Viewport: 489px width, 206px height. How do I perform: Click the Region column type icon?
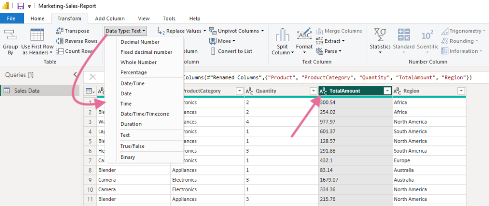[397, 91]
